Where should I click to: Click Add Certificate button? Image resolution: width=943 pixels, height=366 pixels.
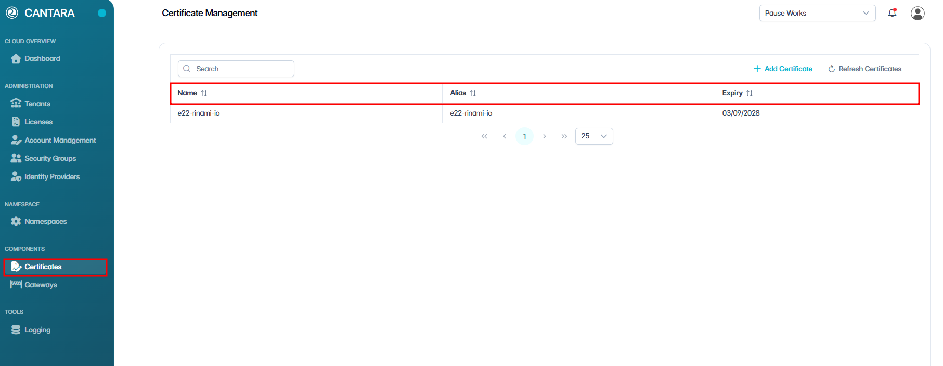pos(783,69)
